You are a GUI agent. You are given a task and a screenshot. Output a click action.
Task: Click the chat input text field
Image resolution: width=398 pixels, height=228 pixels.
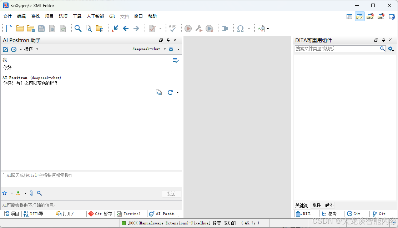(91, 179)
